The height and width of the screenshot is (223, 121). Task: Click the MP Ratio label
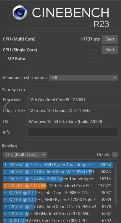coord(16,59)
